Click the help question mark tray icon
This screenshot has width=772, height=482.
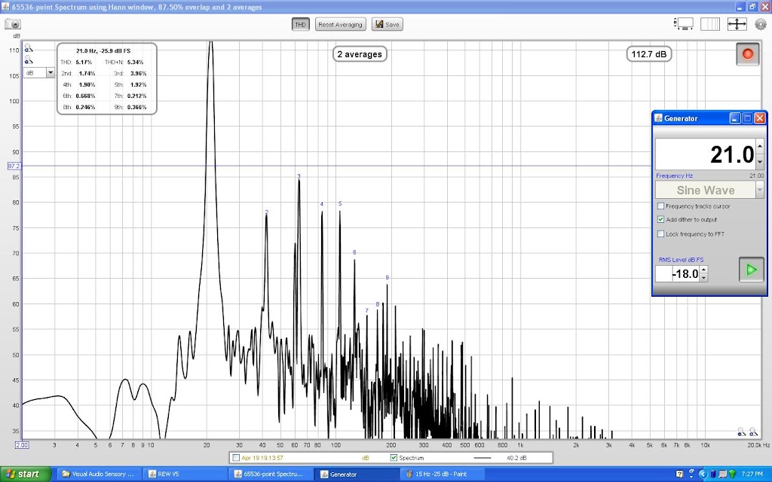tap(679, 474)
